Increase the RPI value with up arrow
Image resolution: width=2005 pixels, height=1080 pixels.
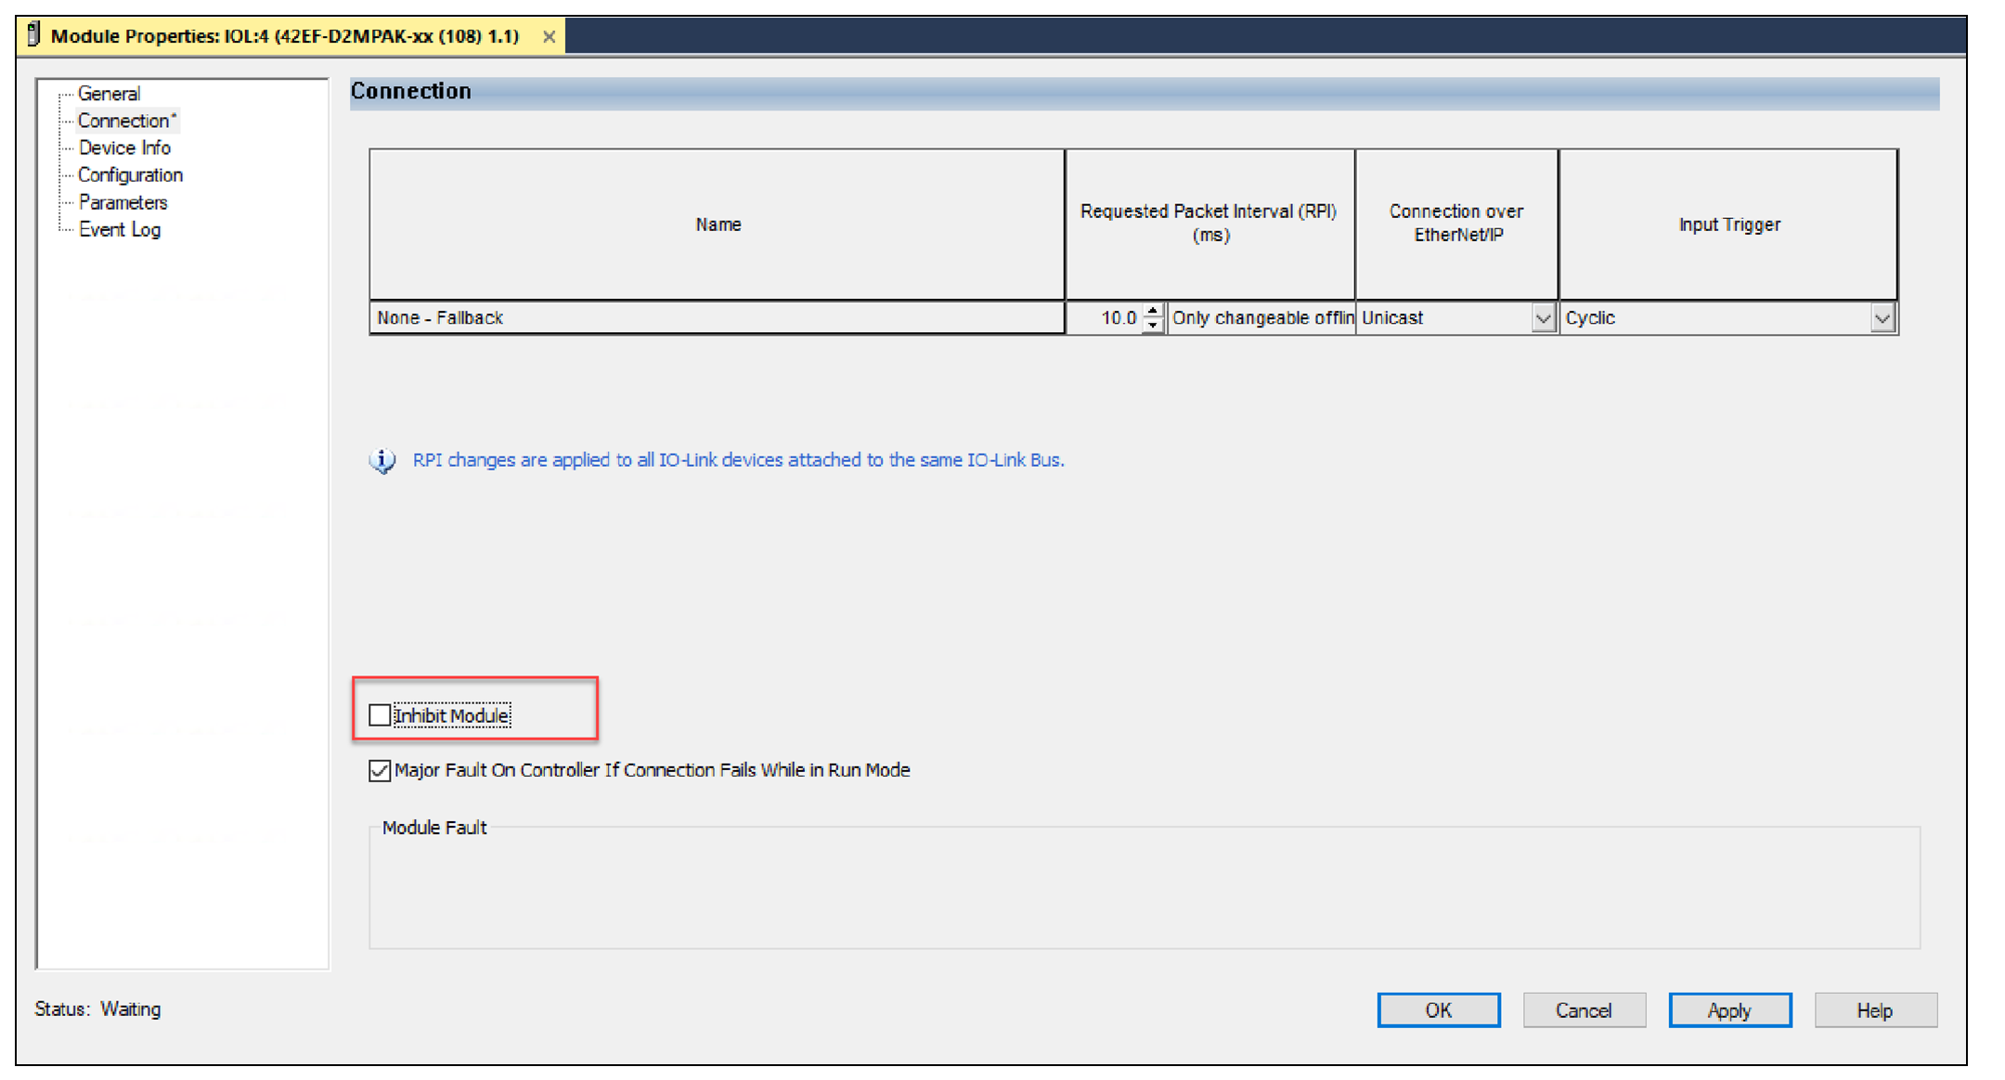point(1152,310)
